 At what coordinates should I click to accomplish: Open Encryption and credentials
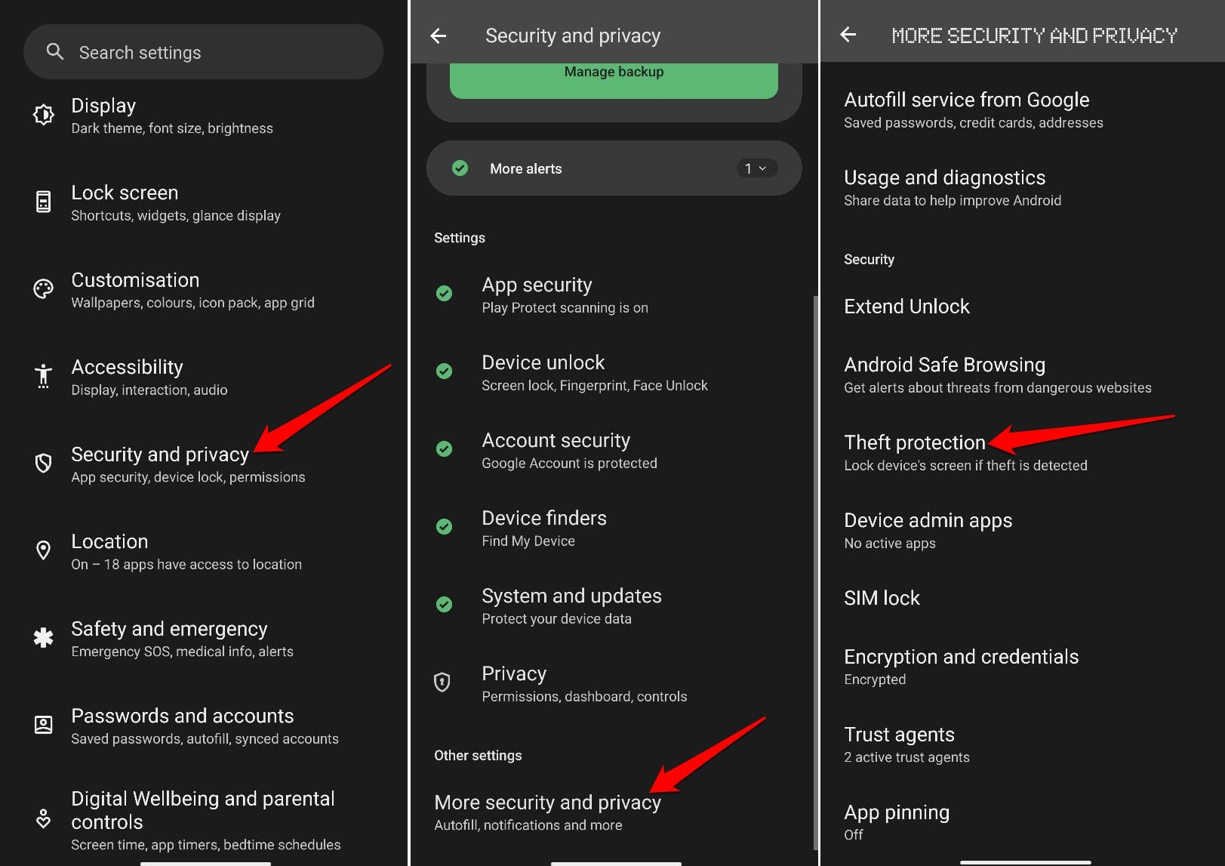[x=1023, y=667]
